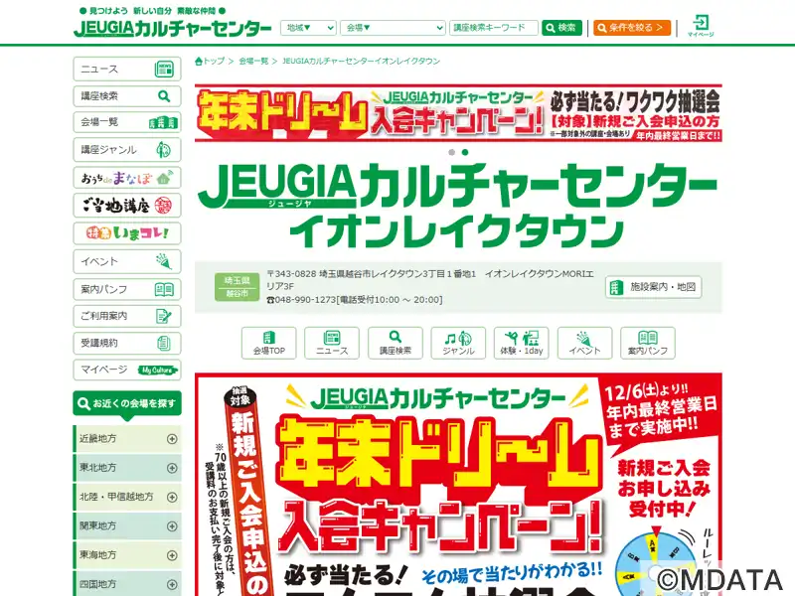The height and width of the screenshot is (596, 795).
Task: Open 受講規約 in the left sidebar
Action: [x=127, y=343]
